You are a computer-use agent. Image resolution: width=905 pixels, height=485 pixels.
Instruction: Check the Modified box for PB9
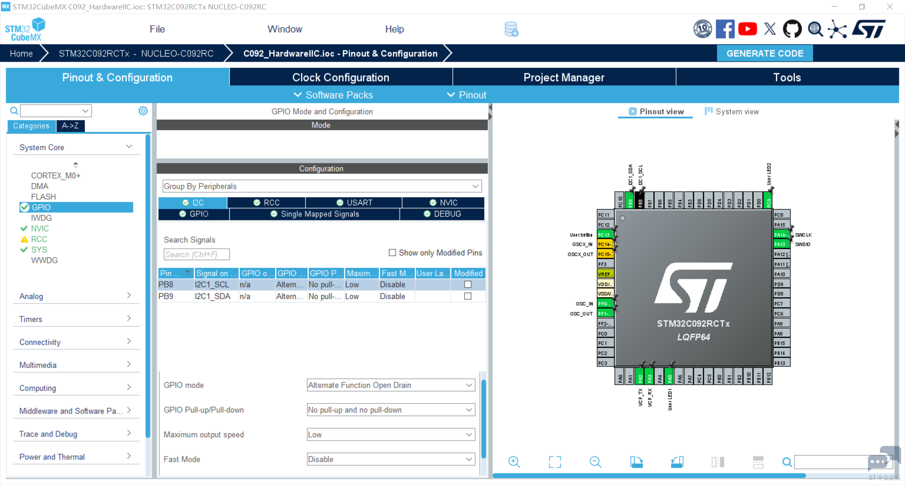tap(468, 296)
